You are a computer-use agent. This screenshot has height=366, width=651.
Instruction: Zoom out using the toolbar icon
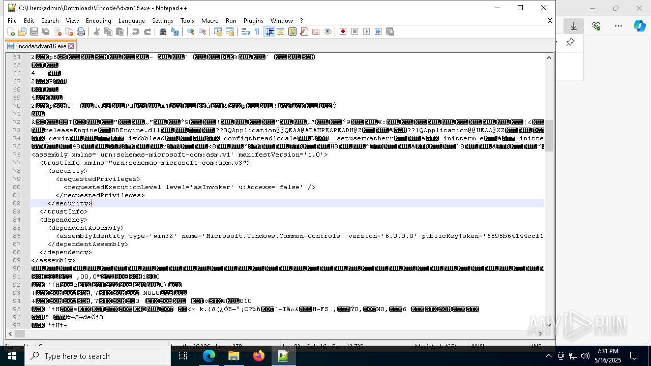[x=202, y=32]
